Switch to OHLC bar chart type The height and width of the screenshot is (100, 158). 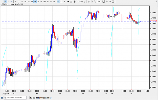pos(8,2)
